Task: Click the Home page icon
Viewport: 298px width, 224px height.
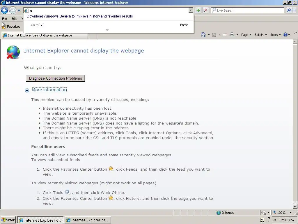Action: (203, 35)
